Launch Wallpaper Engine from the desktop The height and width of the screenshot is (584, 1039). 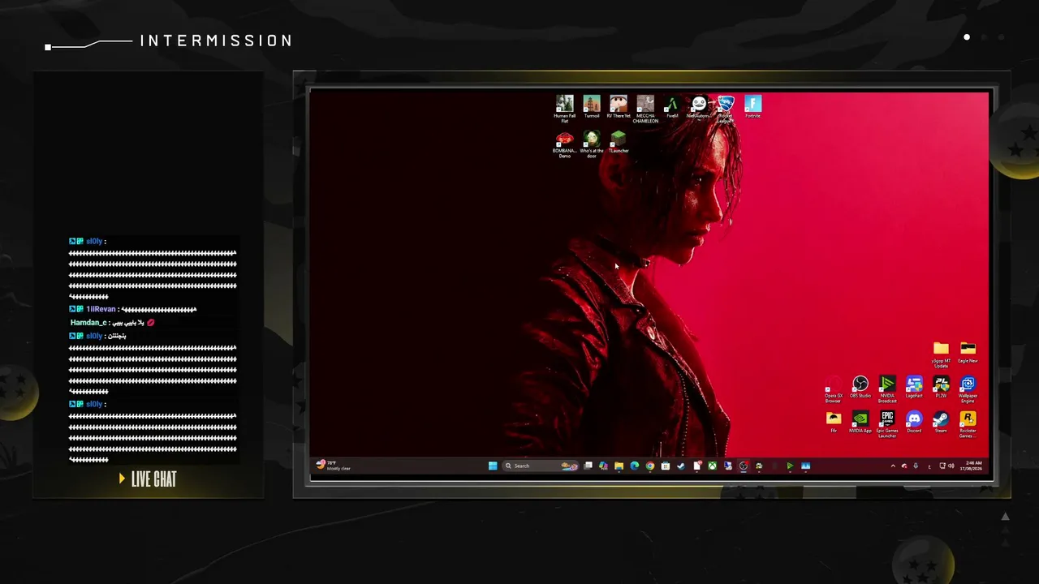click(x=968, y=389)
